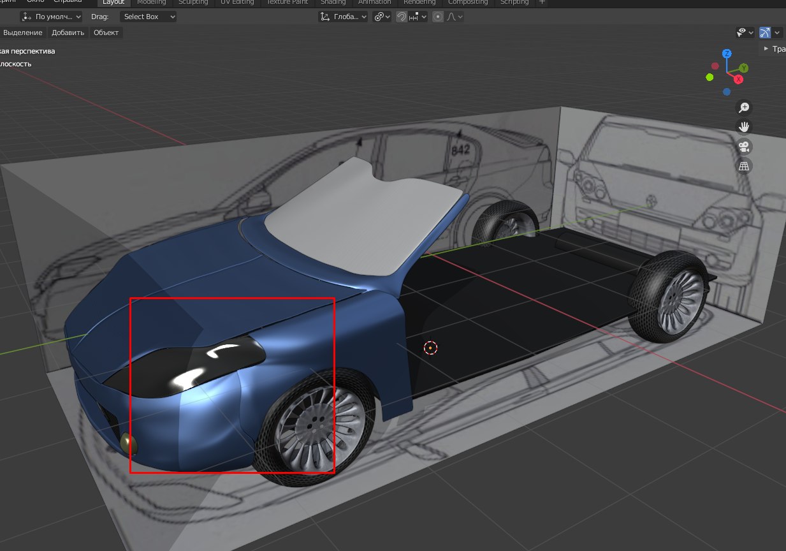This screenshot has width=786, height=551.
Task: Switch to the Shading workspace tab
Action: [x=333, y=3]
